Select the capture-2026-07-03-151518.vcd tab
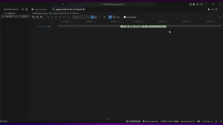Viewport: 223px width, 125px height. point(68,9)
